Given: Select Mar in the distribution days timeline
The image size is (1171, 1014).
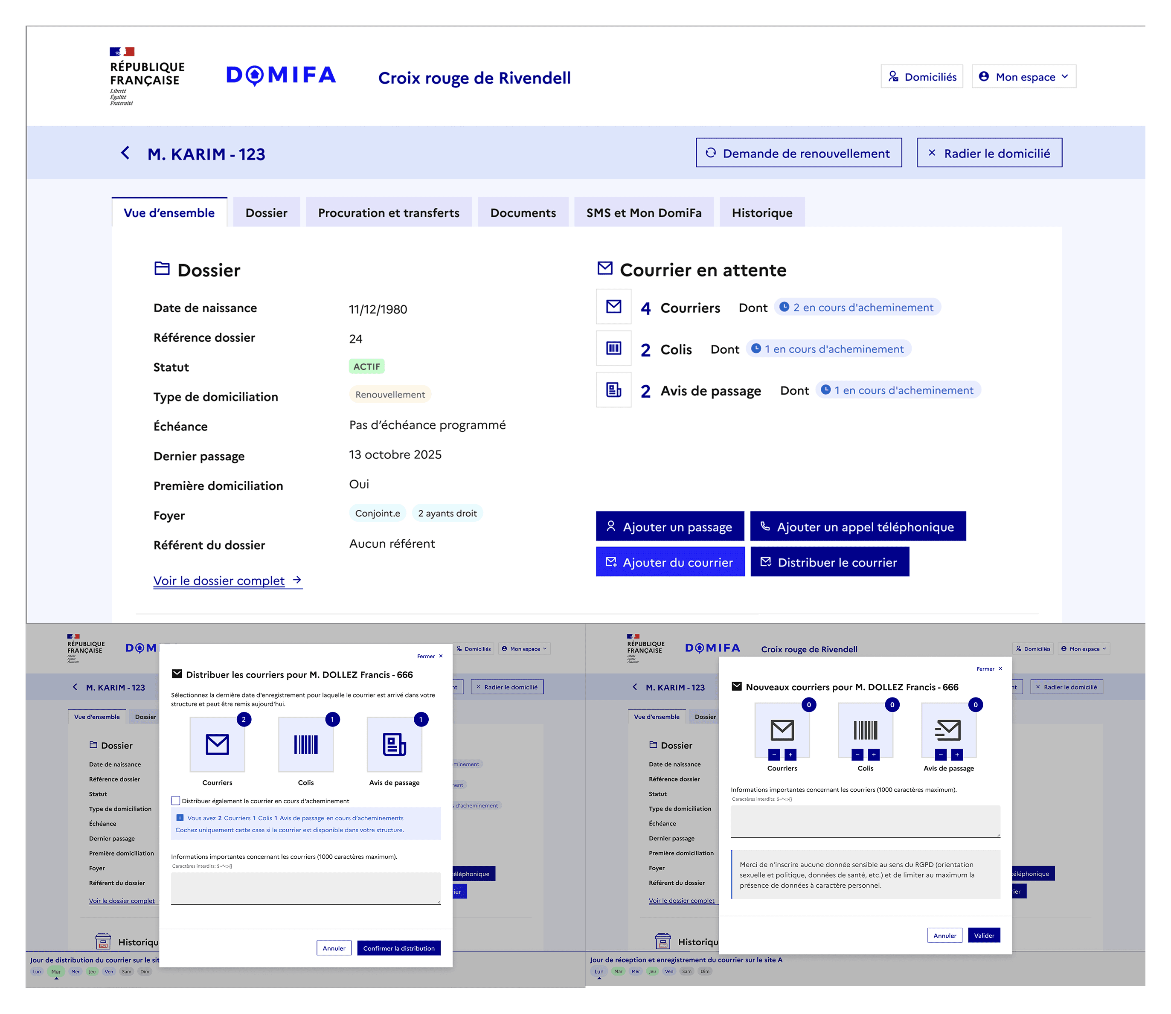Looking at the screenshot, I should click(55, 972).
